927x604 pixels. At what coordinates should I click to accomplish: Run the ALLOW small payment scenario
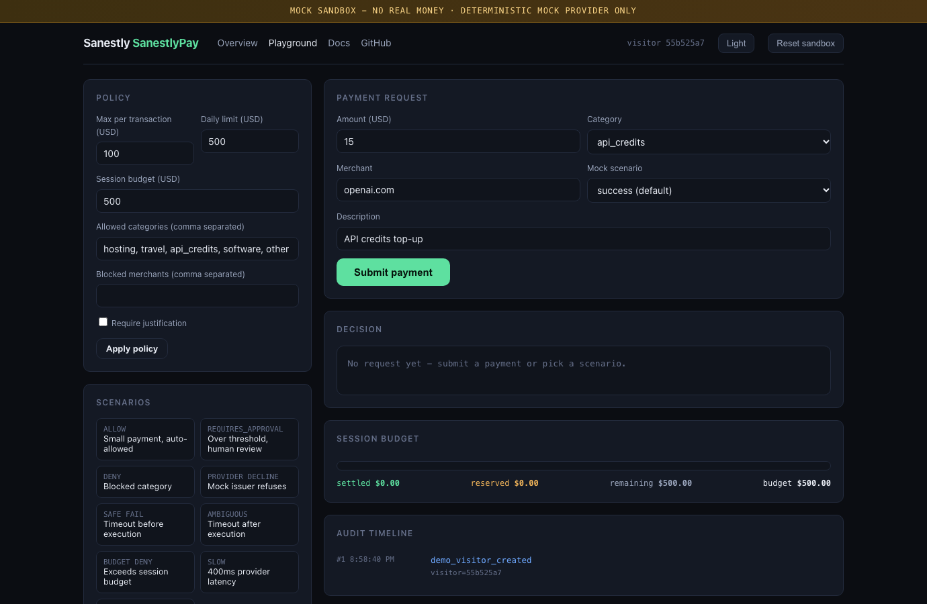145,439
